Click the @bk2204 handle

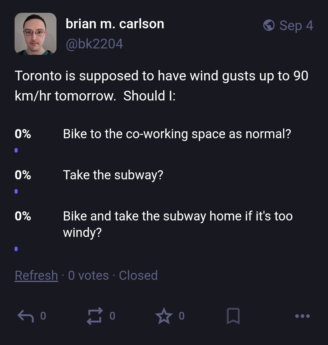tap(94, 44)
